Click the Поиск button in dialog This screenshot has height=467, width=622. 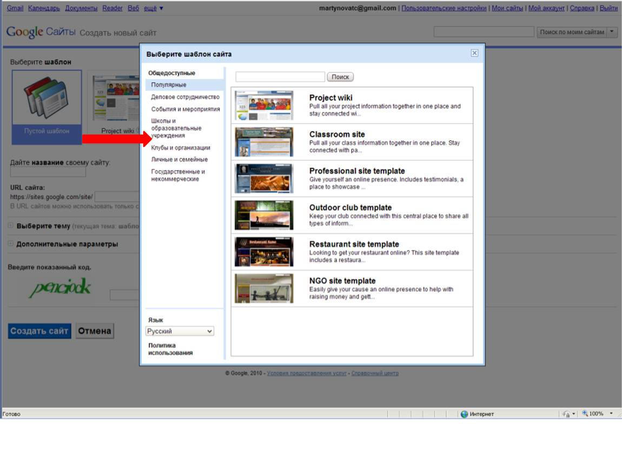pos(340,77)
